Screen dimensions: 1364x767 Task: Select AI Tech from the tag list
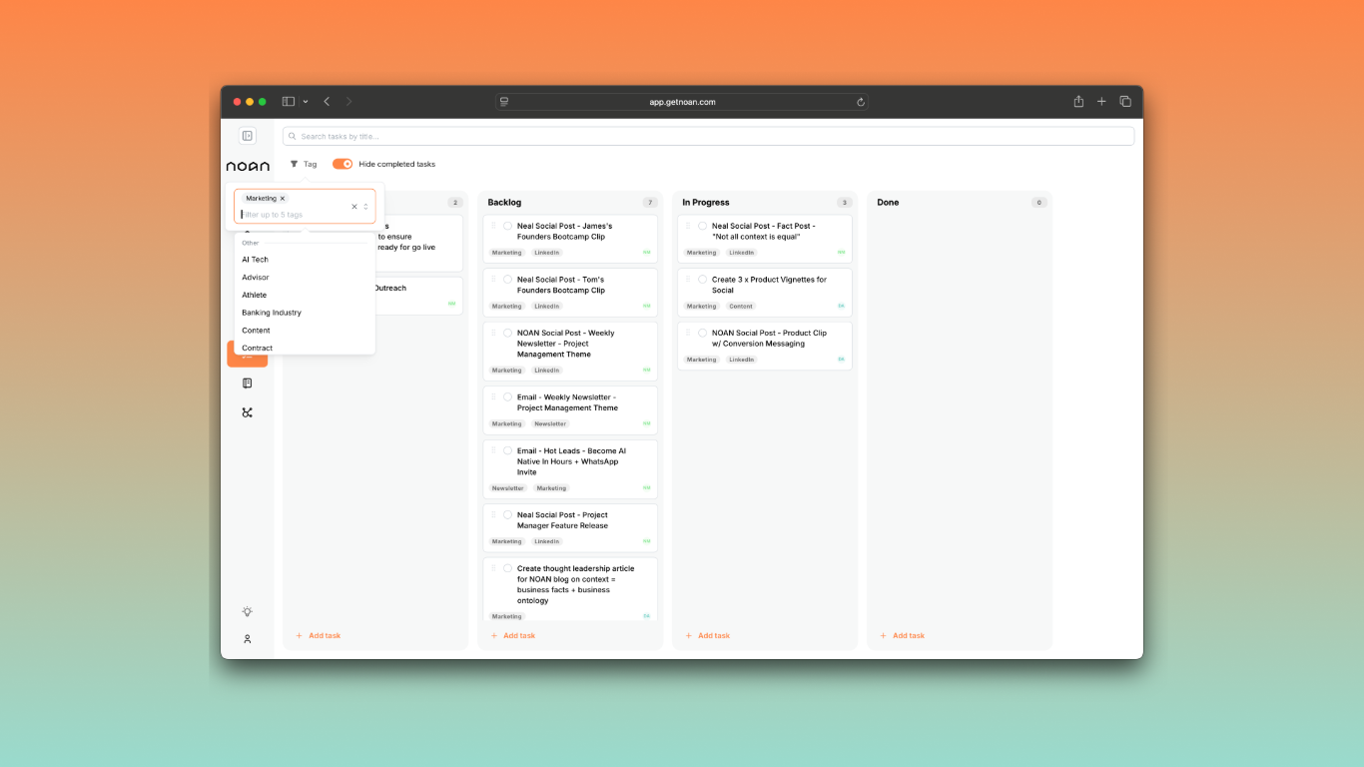coord(305,260)
